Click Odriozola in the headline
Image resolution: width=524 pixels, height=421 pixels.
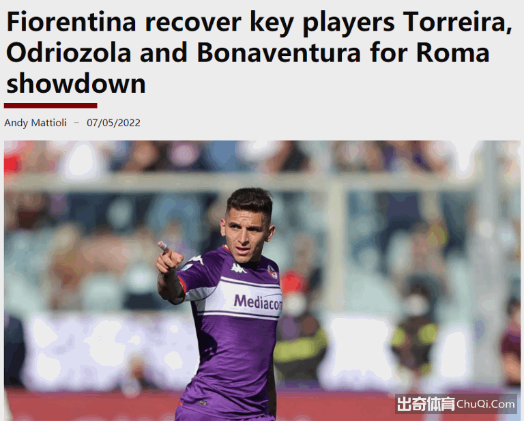click(68, 53)
